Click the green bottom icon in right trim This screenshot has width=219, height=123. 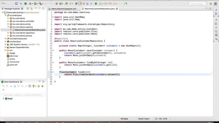click(216, 39)
